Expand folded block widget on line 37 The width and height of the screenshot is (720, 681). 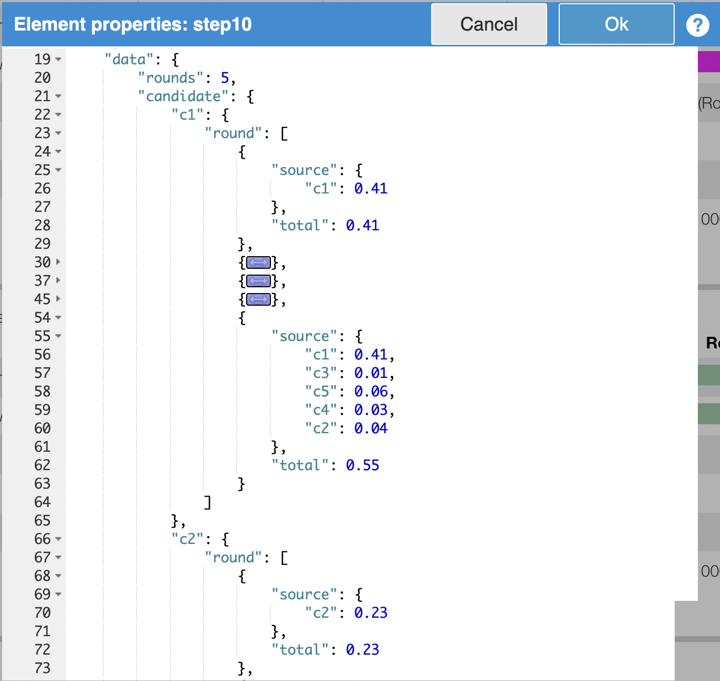coord(258,281)
